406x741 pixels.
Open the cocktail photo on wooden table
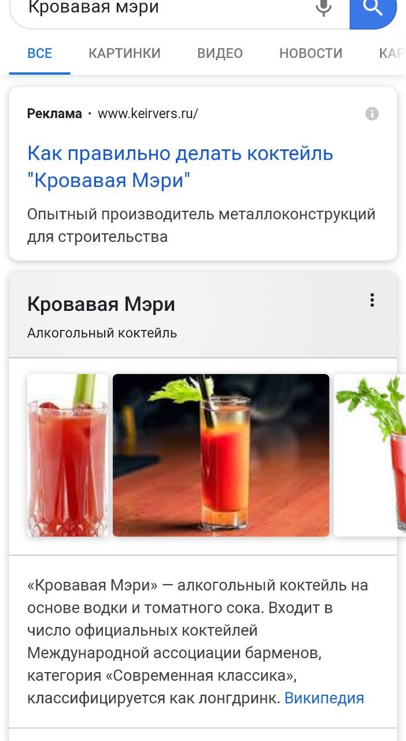221,455
